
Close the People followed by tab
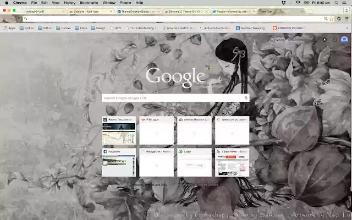tap(254, 12)
